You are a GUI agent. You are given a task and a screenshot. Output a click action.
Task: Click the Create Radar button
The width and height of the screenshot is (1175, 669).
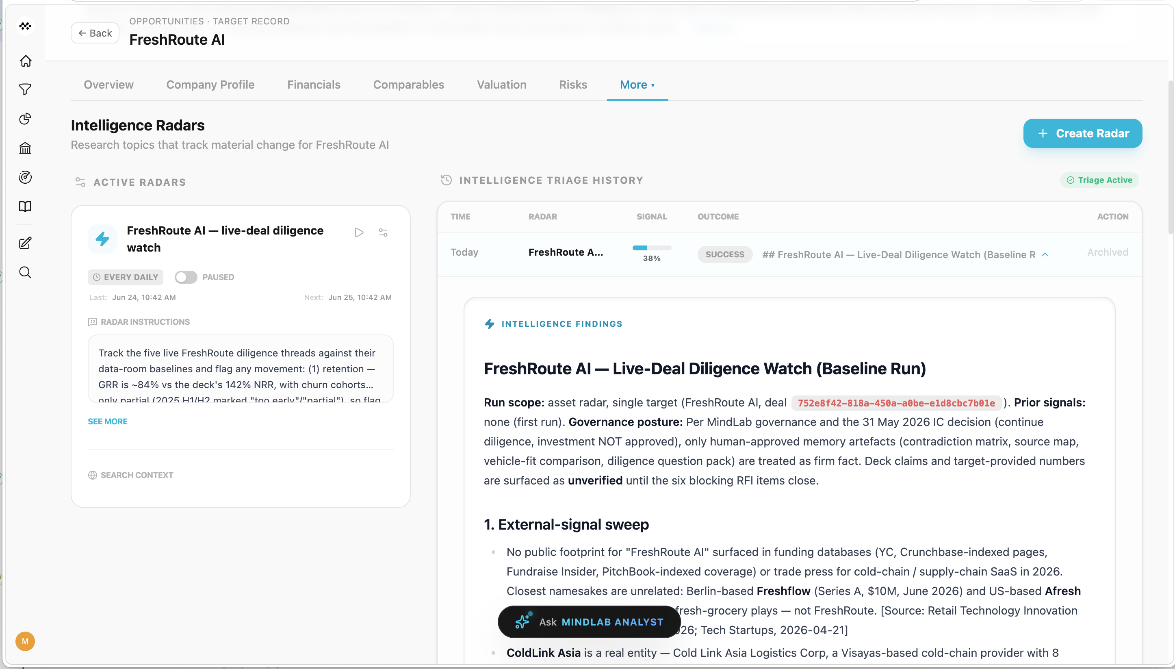click(1082, 133)
